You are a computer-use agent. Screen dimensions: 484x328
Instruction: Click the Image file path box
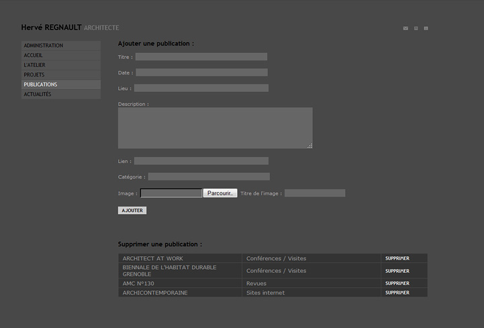click(x=171, y=193)
